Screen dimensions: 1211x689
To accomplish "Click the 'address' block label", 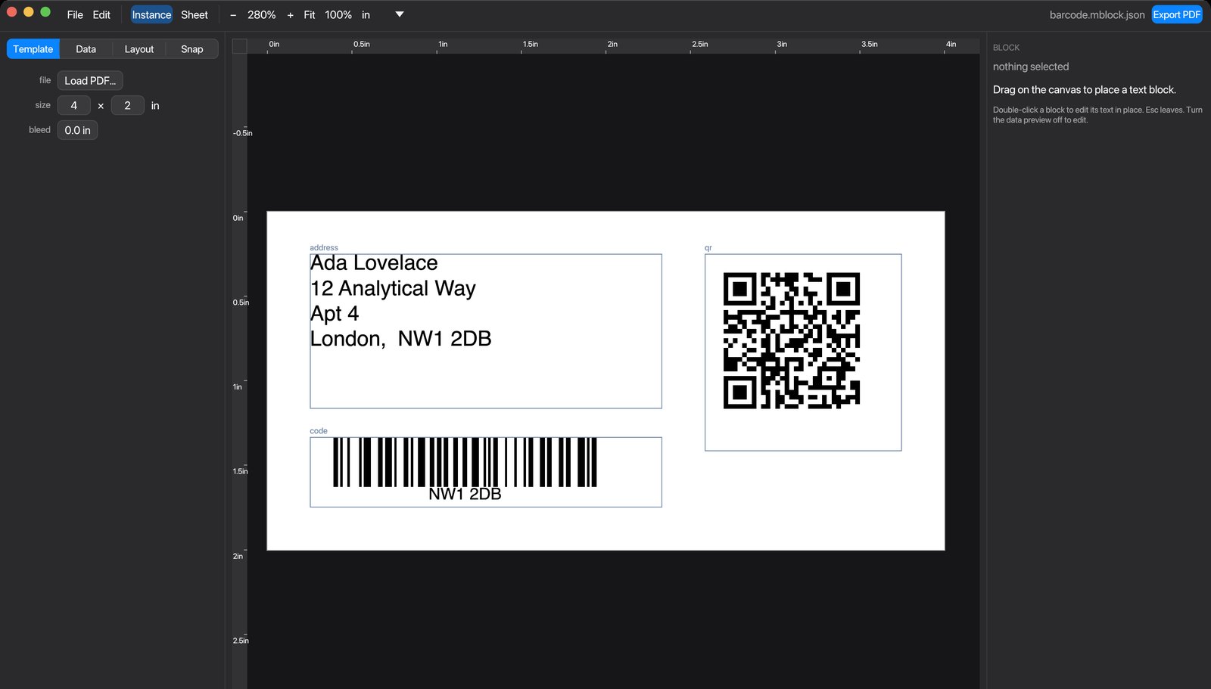I will [x=324, y=247].
